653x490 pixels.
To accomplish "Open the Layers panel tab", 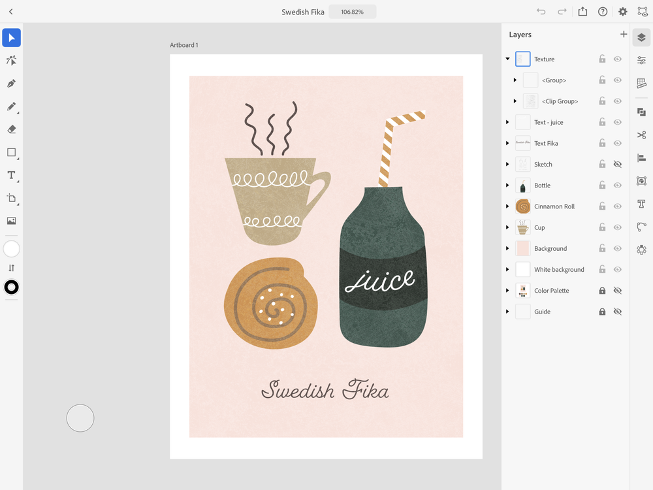I will [x=641, y=37].
